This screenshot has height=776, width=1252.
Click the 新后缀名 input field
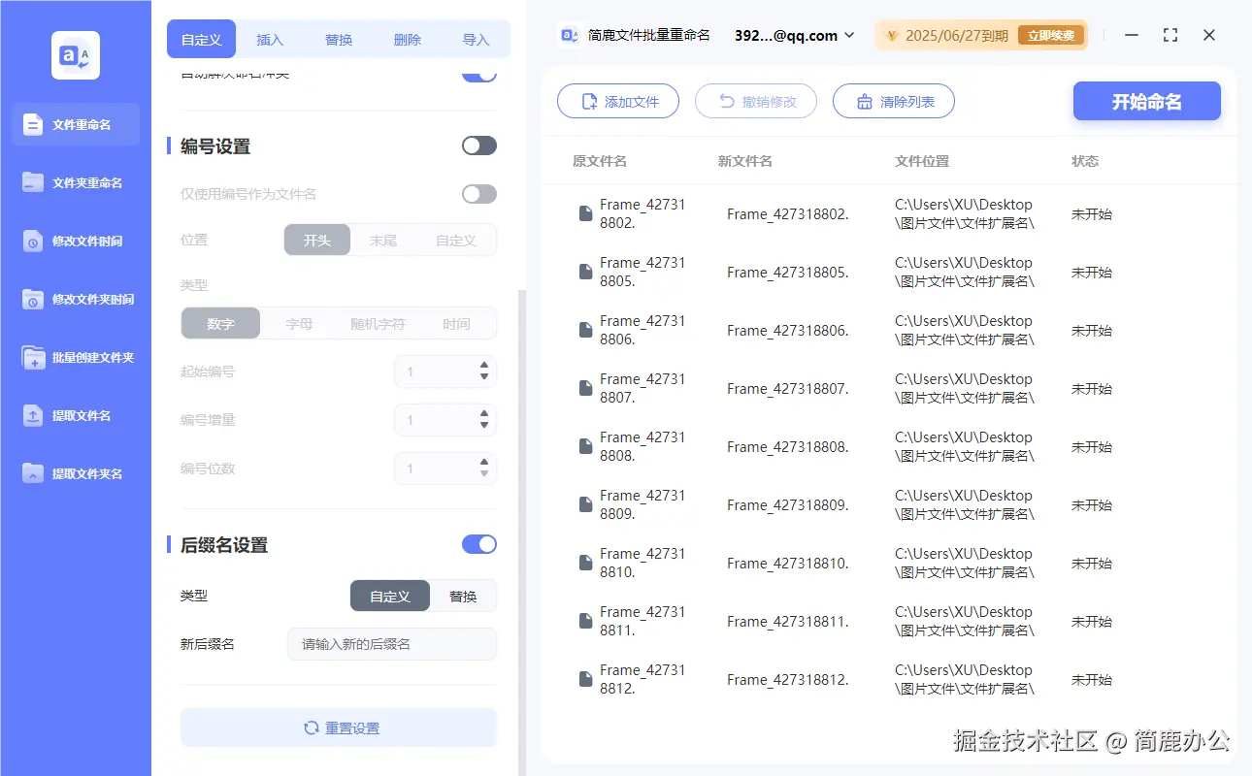392,644
